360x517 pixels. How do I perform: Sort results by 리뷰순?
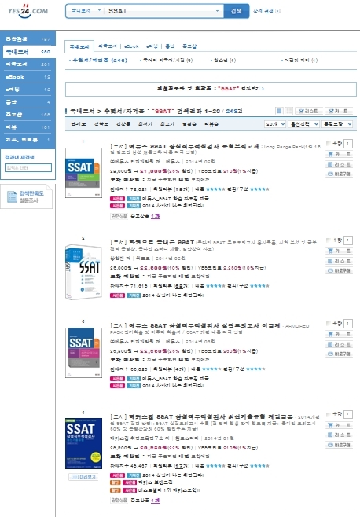[211, 124]
